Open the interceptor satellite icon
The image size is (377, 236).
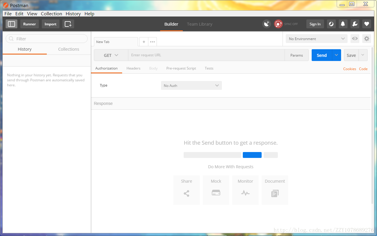tap(267, 24)
